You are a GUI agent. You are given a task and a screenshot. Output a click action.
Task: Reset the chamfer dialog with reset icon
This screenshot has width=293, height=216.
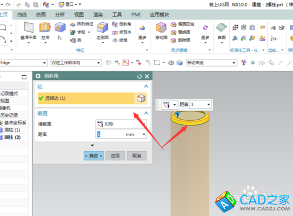(139, 76)
